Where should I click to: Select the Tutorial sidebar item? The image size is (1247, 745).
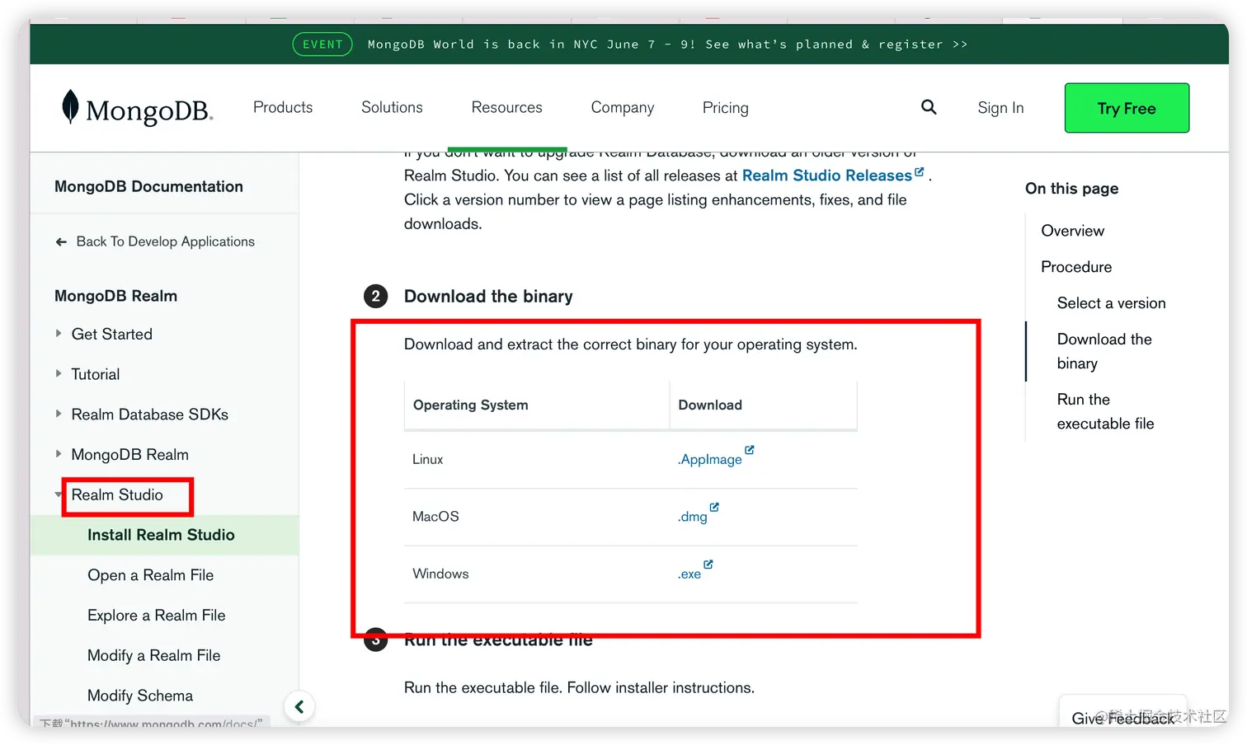pyautogui.click(x=96, y=374)
